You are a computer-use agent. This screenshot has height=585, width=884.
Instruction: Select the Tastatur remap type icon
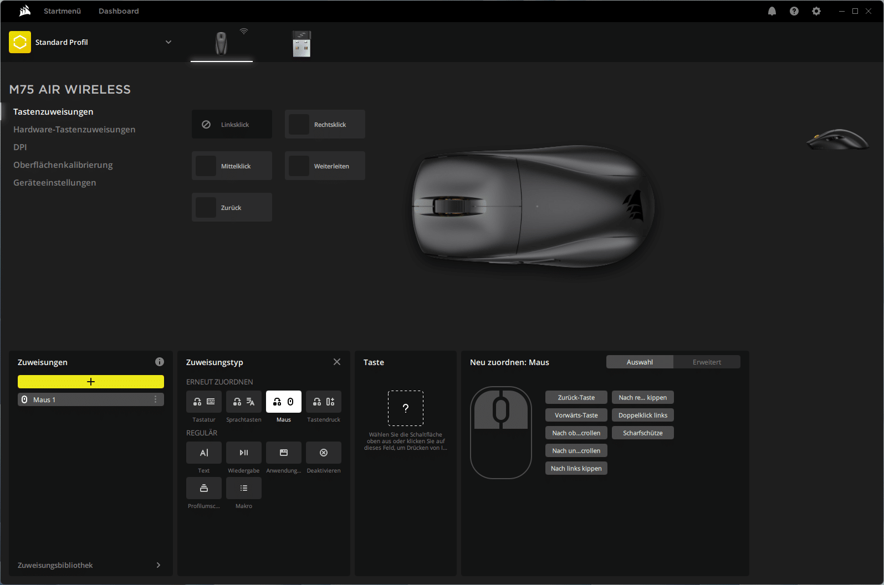(x=203, y=402)
